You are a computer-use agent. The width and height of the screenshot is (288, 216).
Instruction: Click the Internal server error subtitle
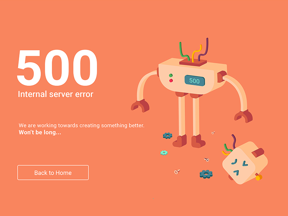[56, 94]
